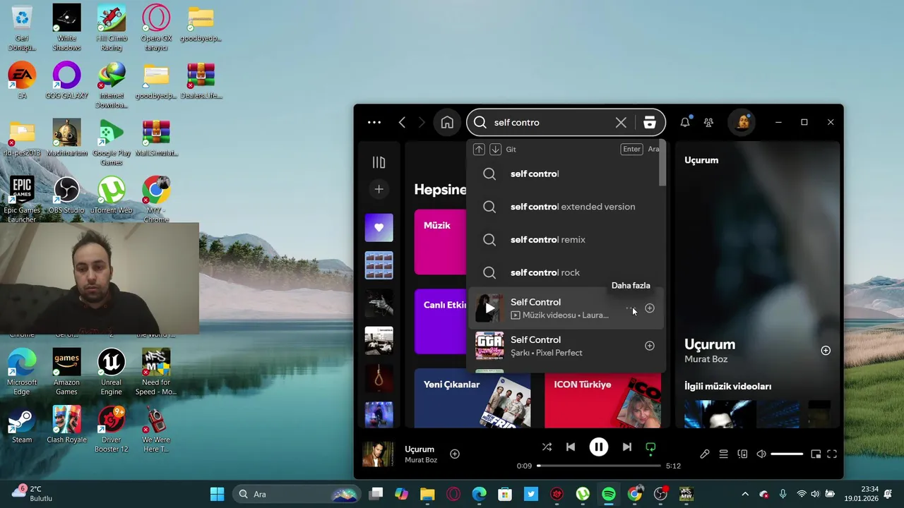Open Uçurum album art in player bar
The image size is (904, 508).
(x=378, y=454)
